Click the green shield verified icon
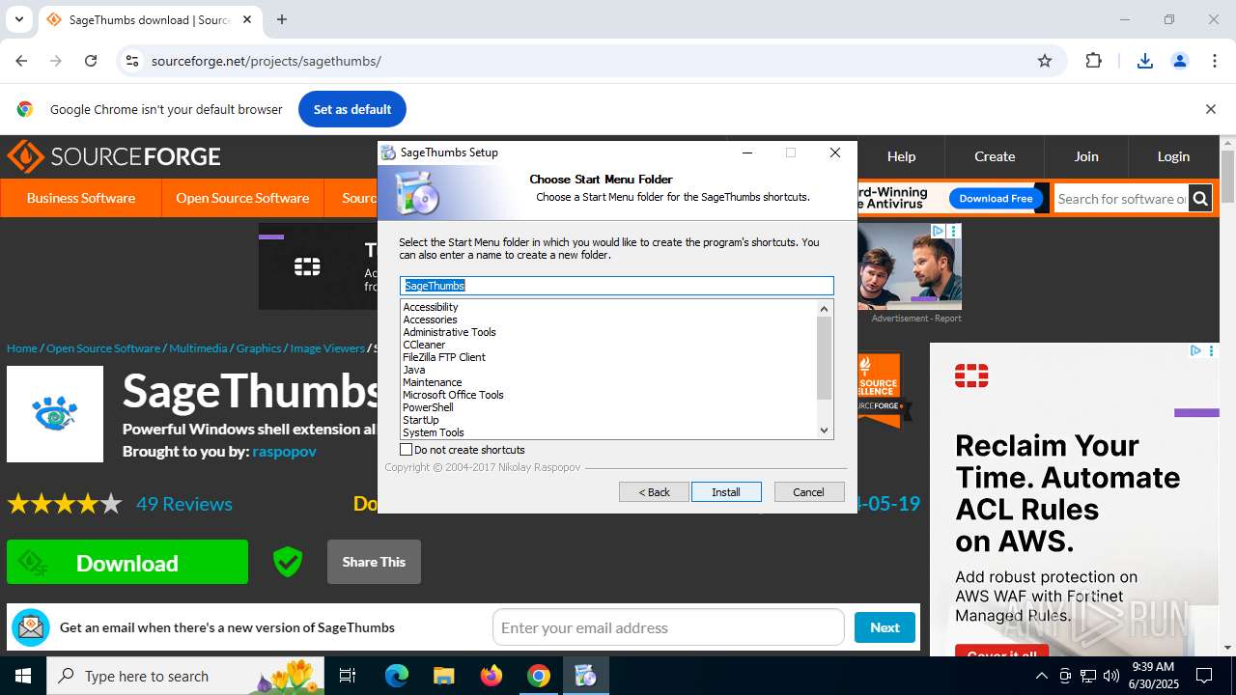Viewport: 1236px width, 695px height. pos(288,562)
